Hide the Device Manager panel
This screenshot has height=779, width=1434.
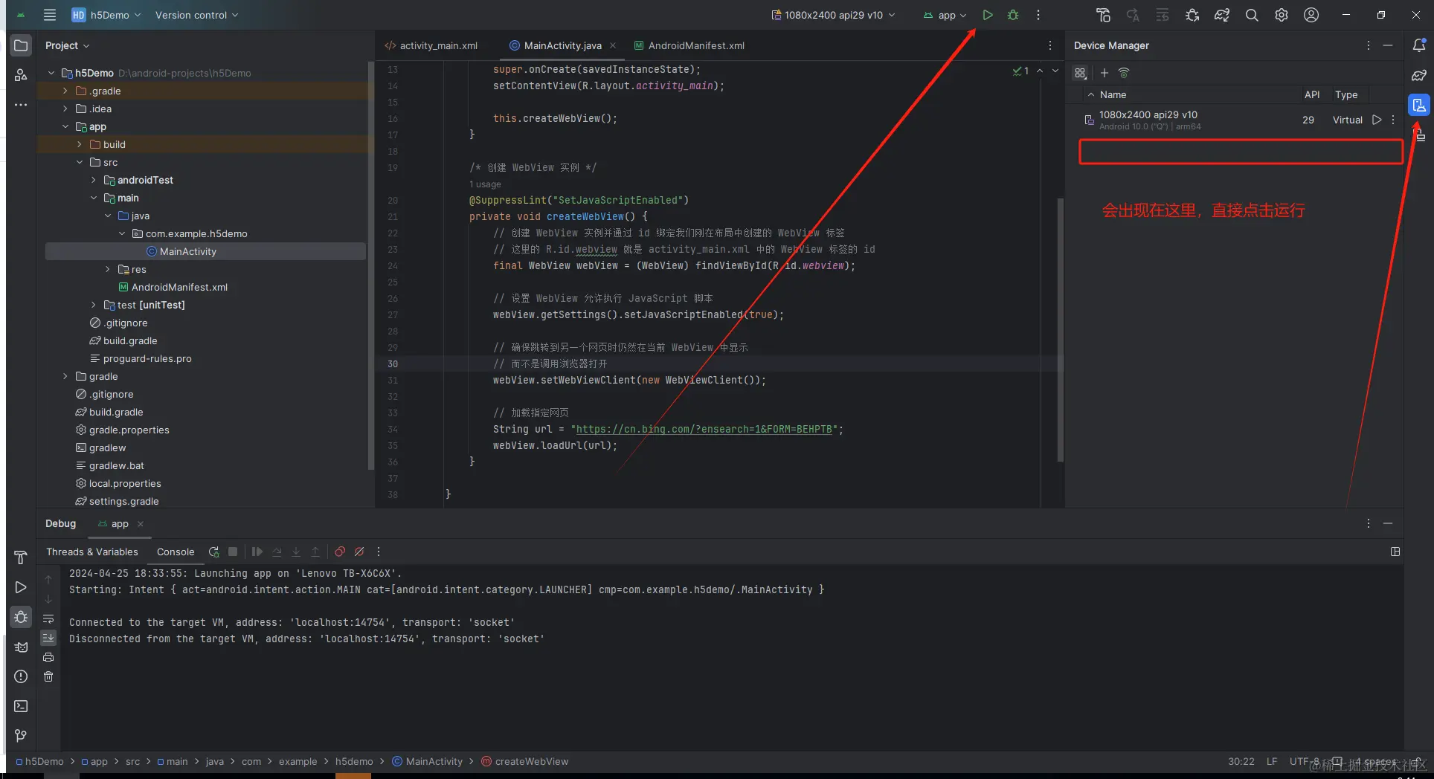tap(1388, 45)
